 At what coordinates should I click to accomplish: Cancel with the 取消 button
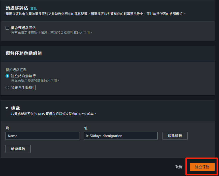pyautogui.click(x=179, y=167)
